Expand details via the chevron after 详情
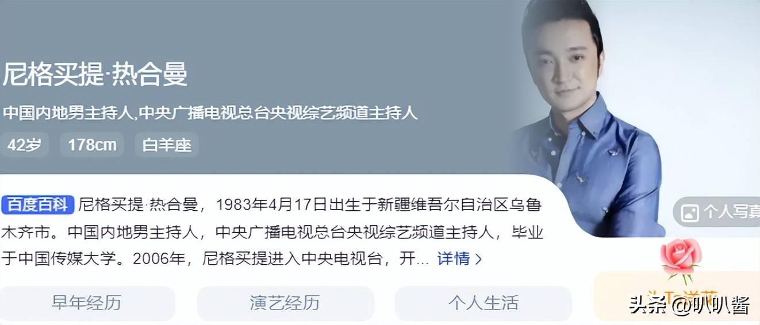Viewport: 760px width, 325px height. click(478, 259)
